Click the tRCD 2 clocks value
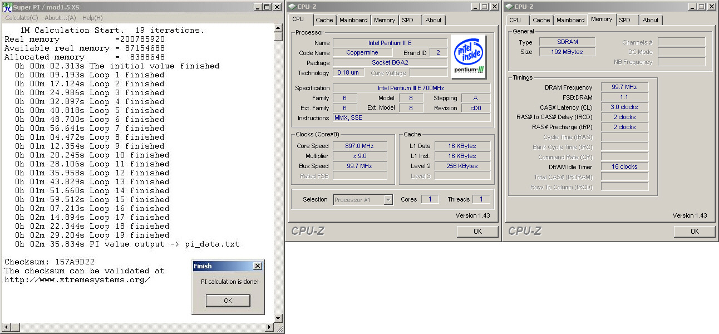This screenshot has width=719, height=334. click(625, 117)
